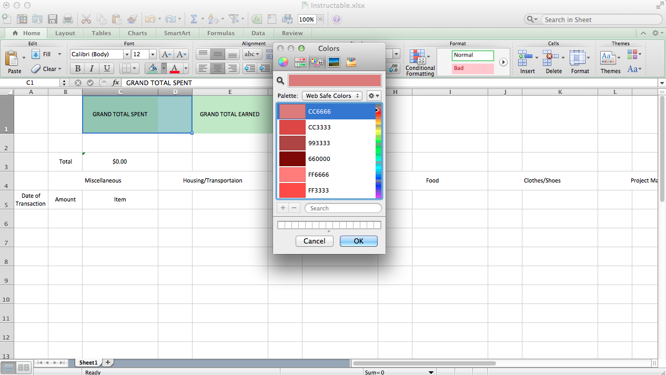Viewport: 666px width, 375px height.
Task: Toggle Italic formatting
Action: click(92, 68)
